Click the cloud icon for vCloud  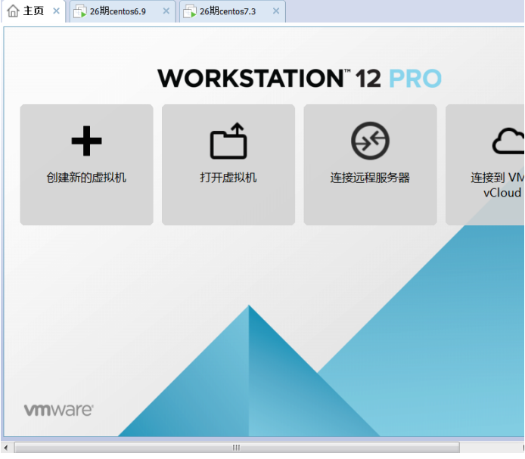508,141
